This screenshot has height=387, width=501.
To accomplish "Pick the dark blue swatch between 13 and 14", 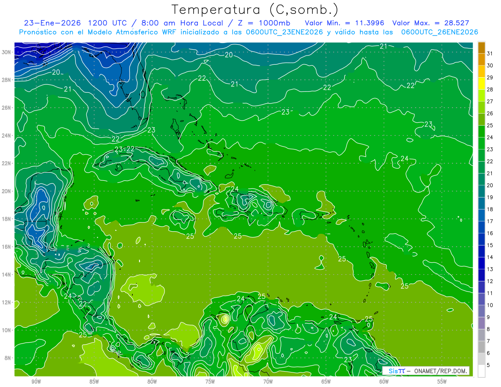I will 481,263.
